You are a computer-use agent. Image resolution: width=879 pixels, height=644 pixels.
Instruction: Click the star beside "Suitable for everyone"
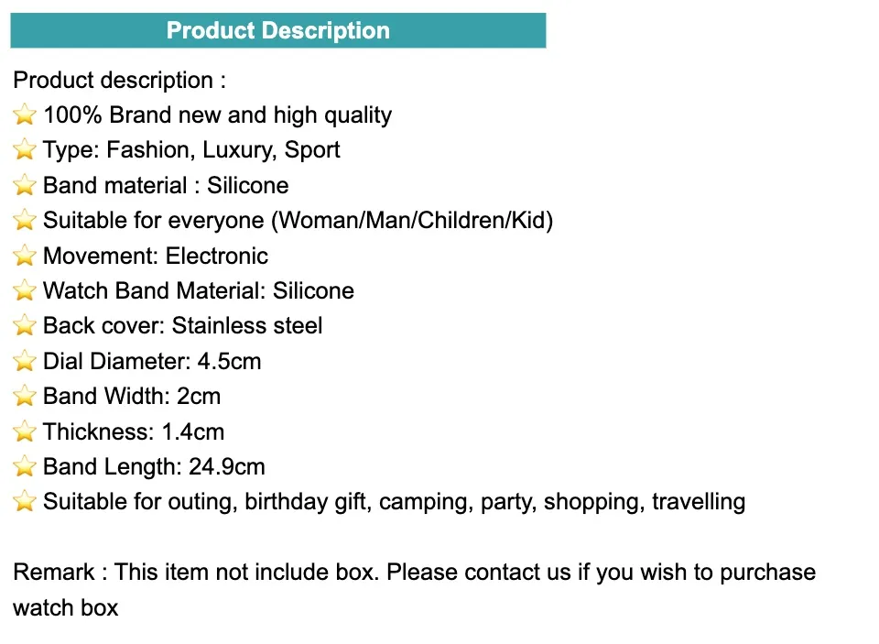click(x=25, y=221)
